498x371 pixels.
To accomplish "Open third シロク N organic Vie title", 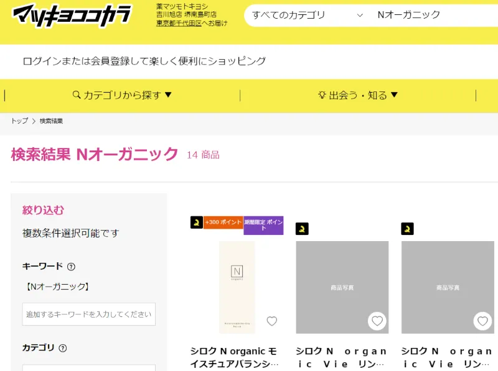I will click(447, 357).
